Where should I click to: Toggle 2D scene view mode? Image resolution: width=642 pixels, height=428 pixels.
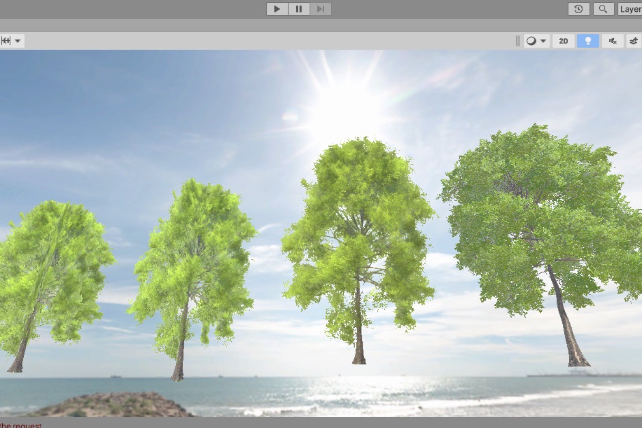563,41
